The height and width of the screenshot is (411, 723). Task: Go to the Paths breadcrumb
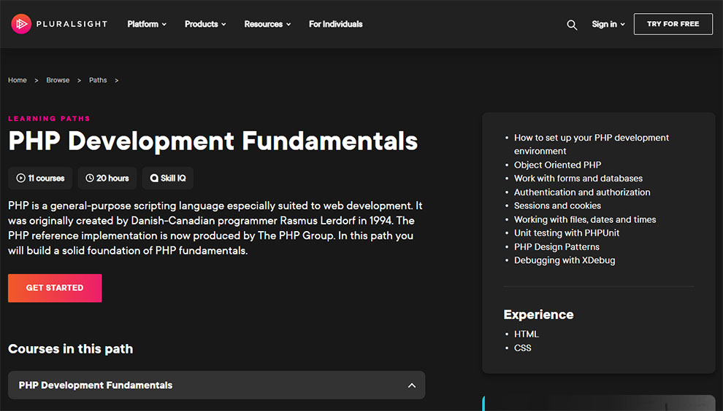pos(98,80)
